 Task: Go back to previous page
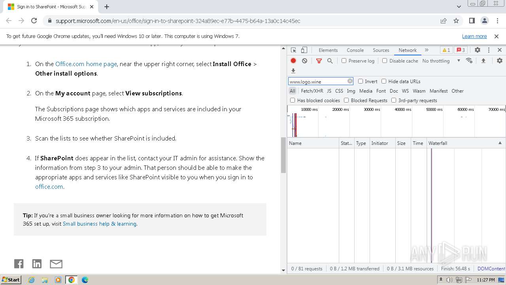click(9, 21)
